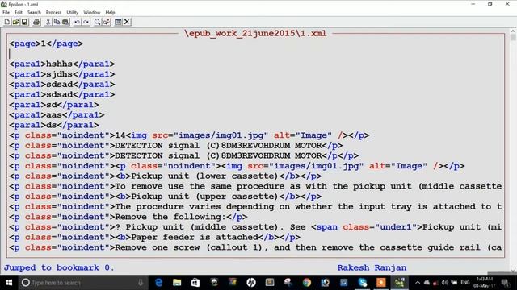
Task: Click the window layout toolbar icon
Action: 118,22
